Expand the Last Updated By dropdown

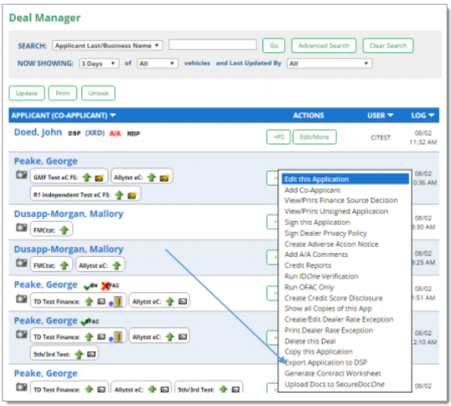pyautogui.click(x=329, y=64)
